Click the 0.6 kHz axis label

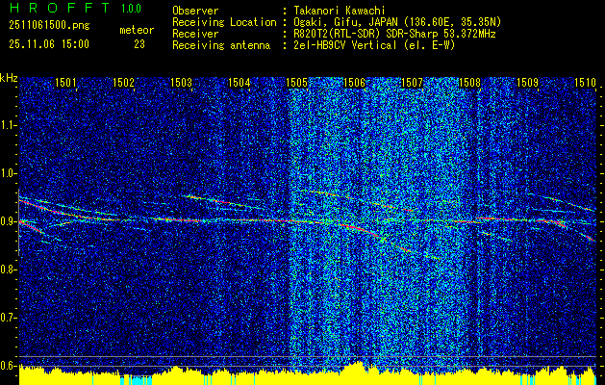click(8, 366)
